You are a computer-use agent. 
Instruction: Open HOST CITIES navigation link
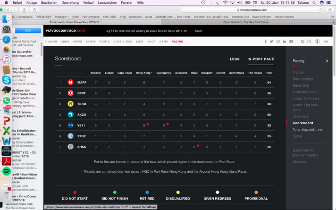coord(123,42)
